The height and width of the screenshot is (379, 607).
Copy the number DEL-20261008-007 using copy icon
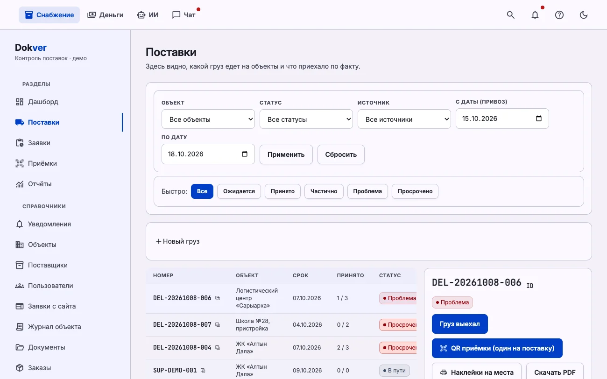click(x=218, y=325)
